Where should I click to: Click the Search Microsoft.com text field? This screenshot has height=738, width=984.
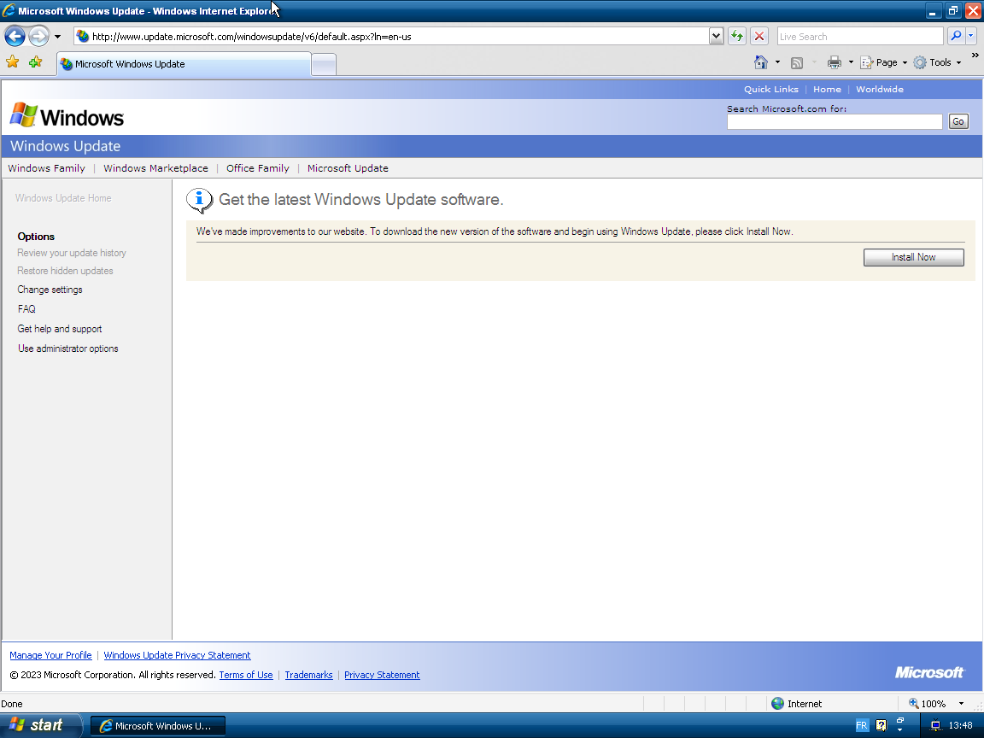(835, 122)
